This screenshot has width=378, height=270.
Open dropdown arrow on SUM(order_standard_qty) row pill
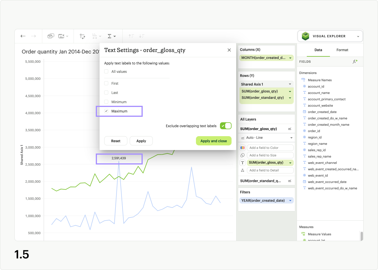pos(290,98)
